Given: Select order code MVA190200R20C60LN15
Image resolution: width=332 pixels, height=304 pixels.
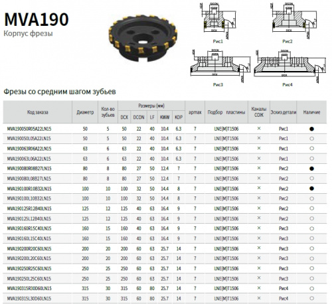Looking at the screenshot, I should tap(29, 249).
